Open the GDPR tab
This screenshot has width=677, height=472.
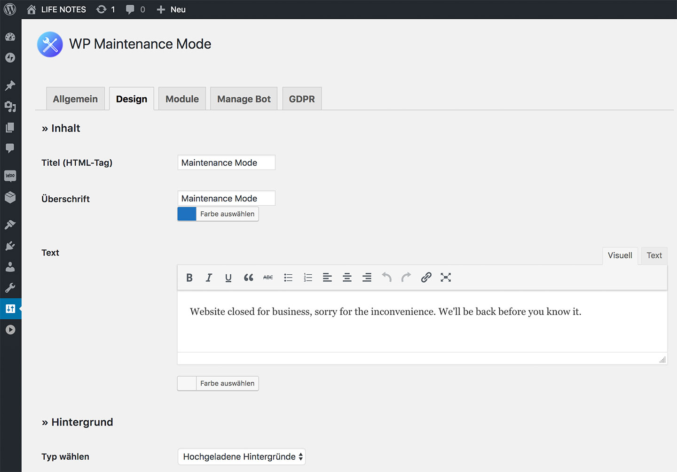[302, 99]
